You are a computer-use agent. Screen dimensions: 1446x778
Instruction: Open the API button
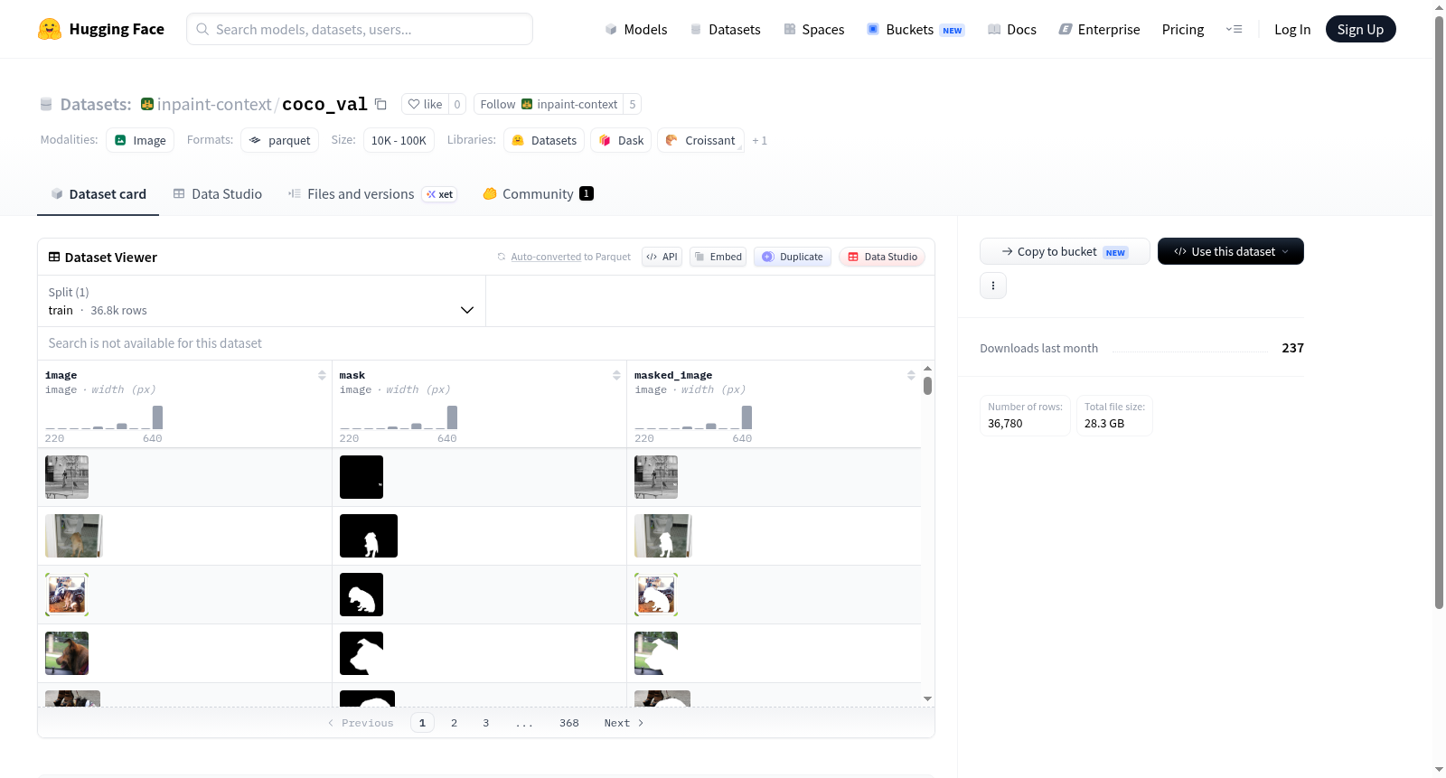pos(662,257)
